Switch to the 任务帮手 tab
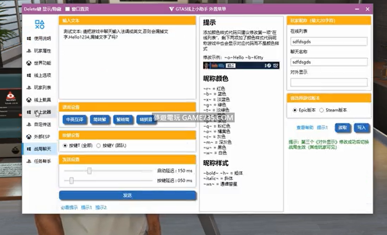This screenshot has height=235, width=387. [x=39, y=161]
